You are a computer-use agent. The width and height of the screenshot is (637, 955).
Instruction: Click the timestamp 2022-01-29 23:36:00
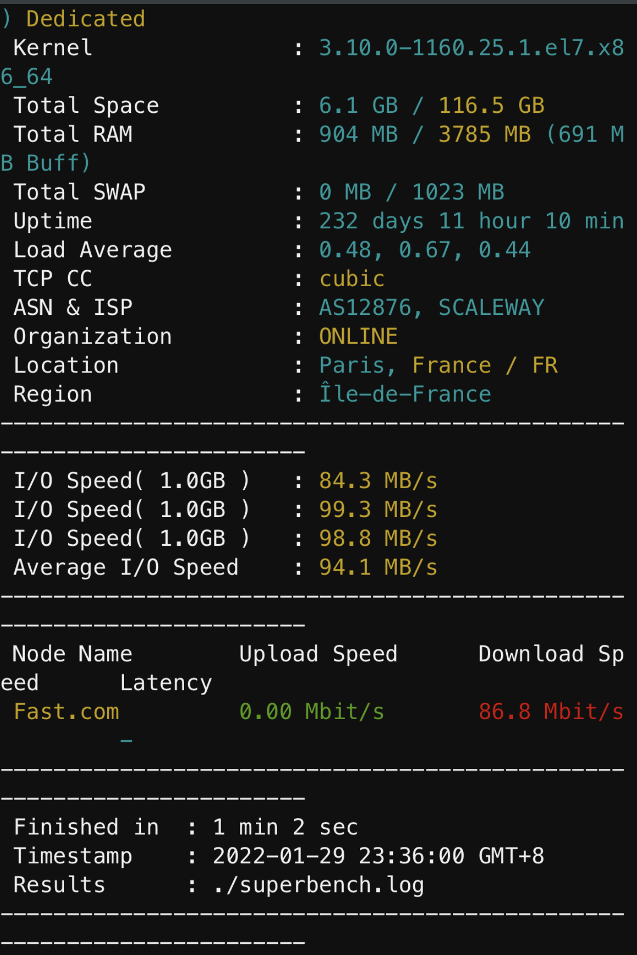pos(339,856)
